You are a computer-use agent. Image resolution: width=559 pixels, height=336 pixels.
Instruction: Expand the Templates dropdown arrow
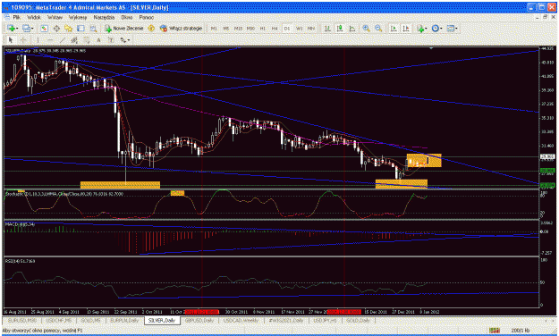[456, 29]
